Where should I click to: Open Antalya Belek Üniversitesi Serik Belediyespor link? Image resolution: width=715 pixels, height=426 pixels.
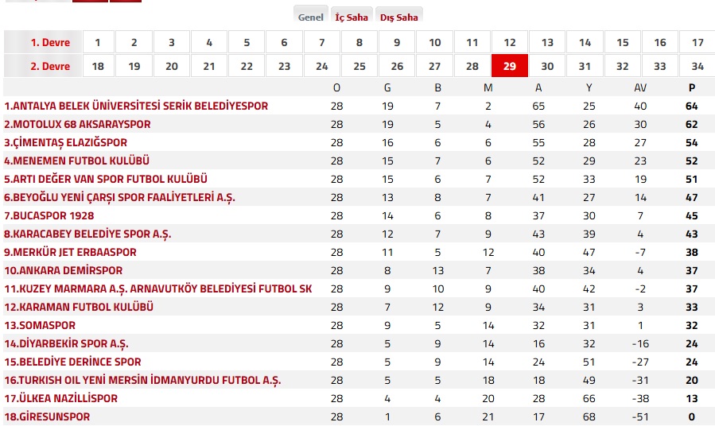(136, 106)
